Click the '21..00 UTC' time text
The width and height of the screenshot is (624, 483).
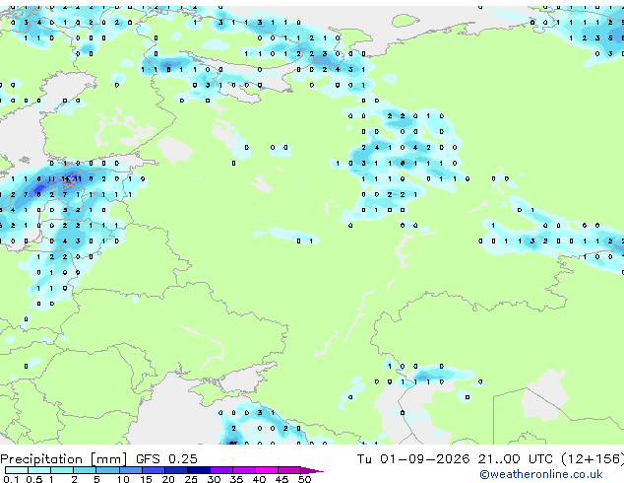coord(516,459)
